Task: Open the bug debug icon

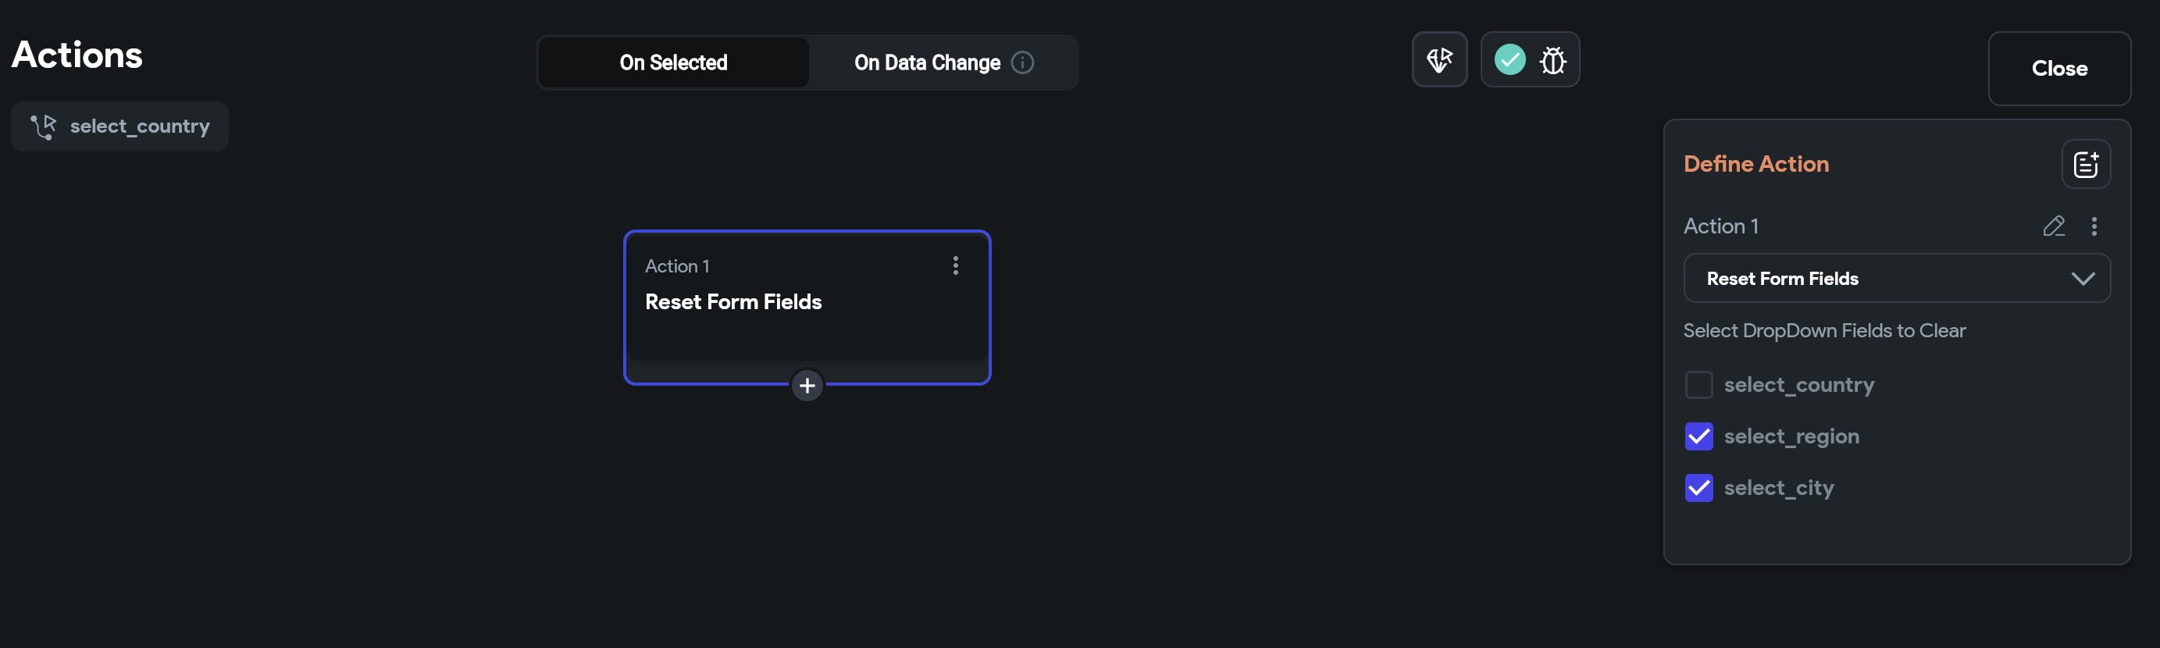Action: [1553, 59]
